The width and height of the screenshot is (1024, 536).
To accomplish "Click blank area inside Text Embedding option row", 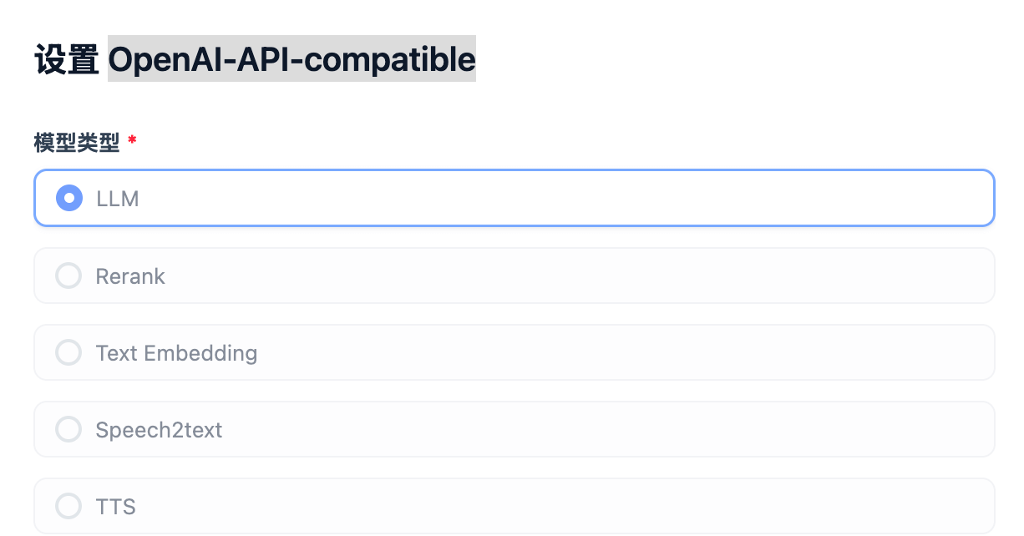I will [585, 352].
